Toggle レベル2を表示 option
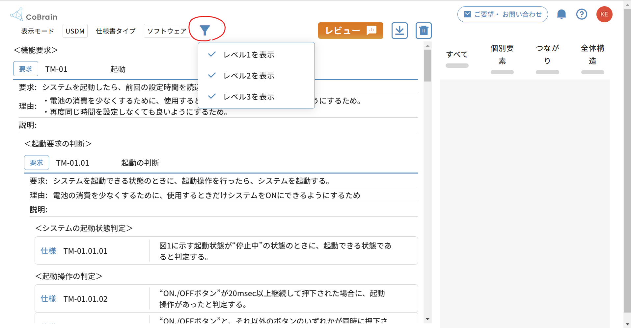631x328 pixels. [256, 76]
